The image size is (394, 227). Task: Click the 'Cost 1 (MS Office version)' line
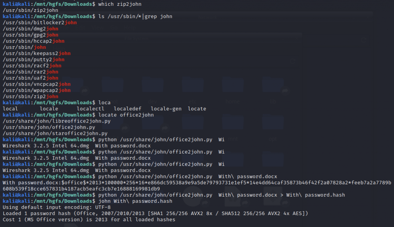[x=88, y=219]
